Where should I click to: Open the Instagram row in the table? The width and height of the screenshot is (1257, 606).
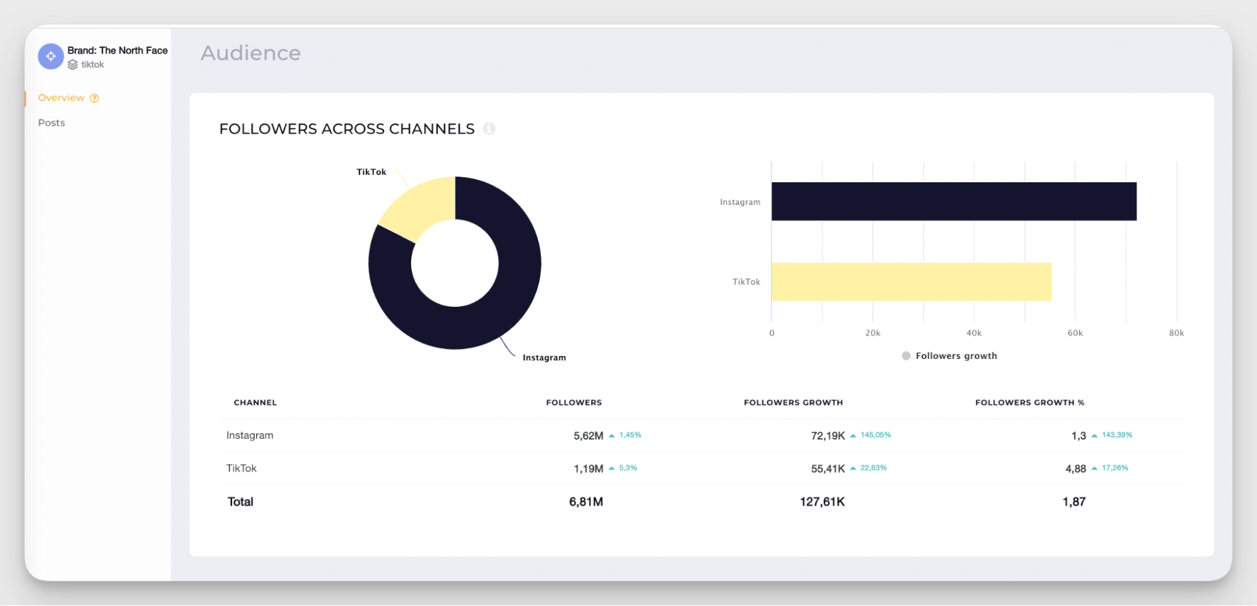(x=250, y=434)
